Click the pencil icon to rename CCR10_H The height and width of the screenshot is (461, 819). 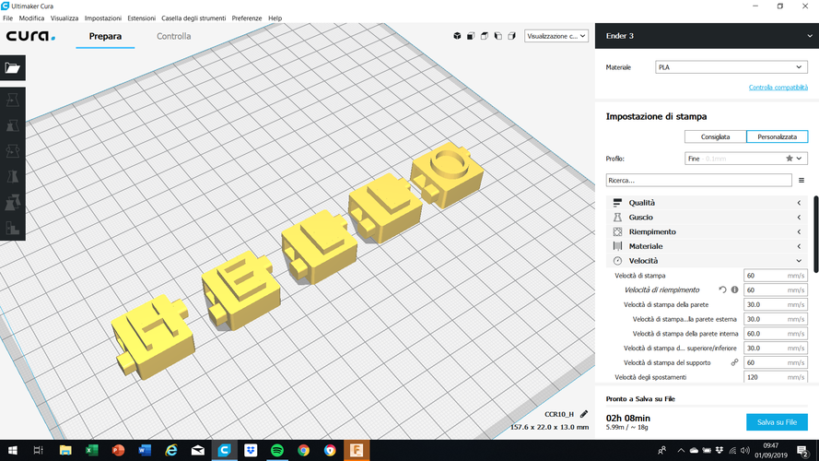584,414
